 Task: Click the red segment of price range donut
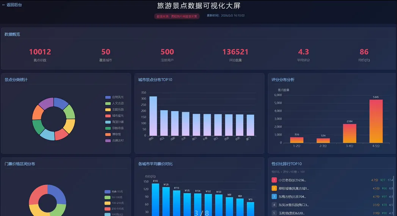pos(38,194)
